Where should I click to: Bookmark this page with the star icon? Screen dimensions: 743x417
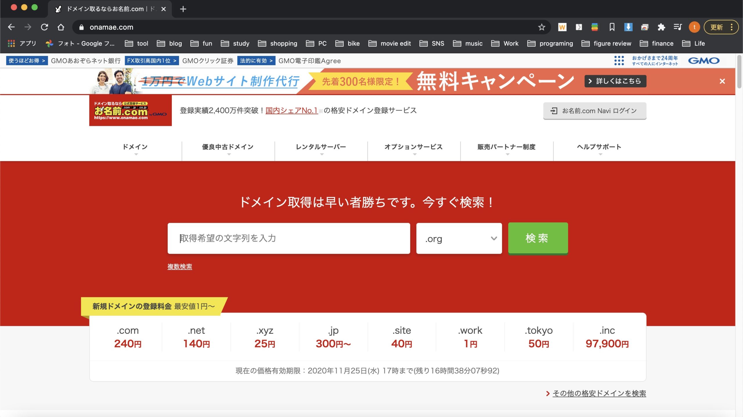(541, 27)
